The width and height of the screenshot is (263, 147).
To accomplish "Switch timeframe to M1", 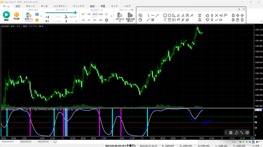I will [x=83, y=14].
